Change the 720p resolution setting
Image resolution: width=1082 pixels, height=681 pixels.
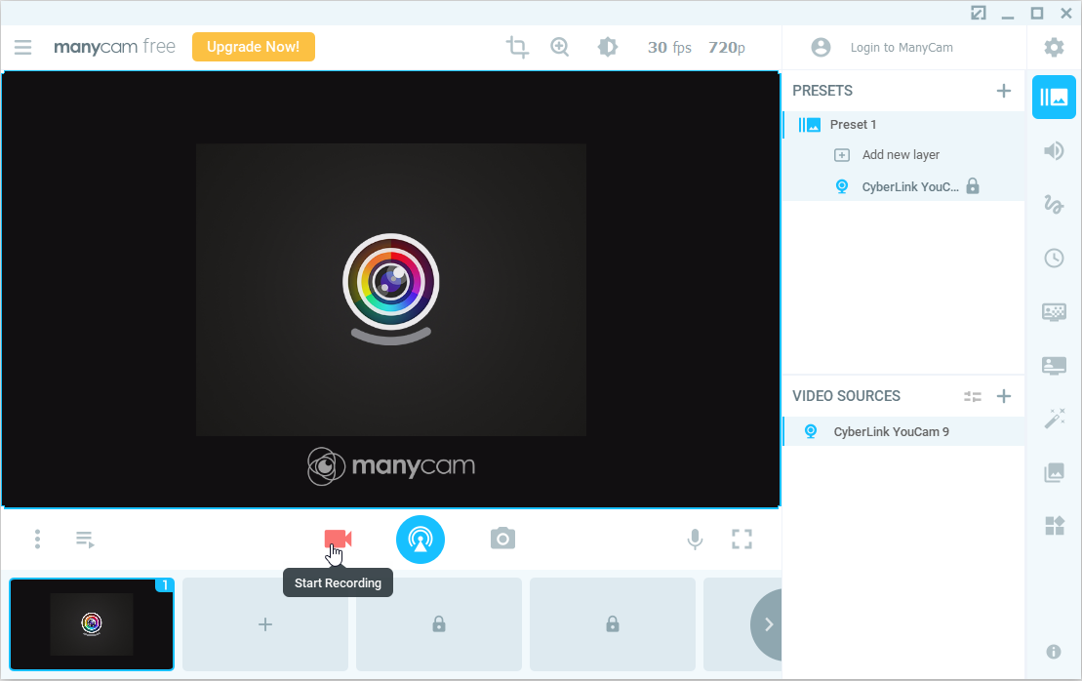tap(727, 47)
